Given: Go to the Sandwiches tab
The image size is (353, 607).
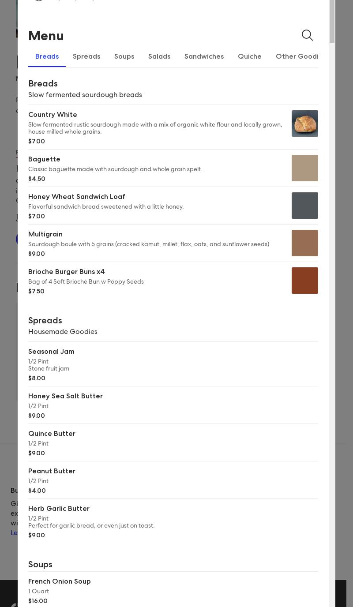Looking at the screenshot, I should [x=204, y=56].
